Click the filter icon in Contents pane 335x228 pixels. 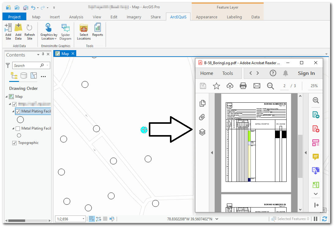click(x=8, y=65)
